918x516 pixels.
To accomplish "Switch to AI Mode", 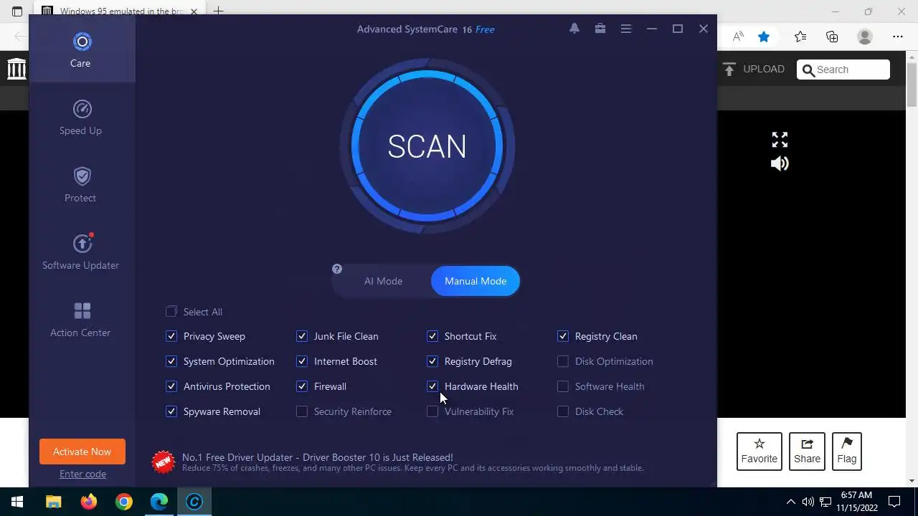I will (x=383, y=281).
